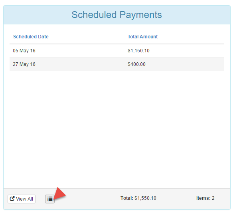
Task: Sort by Total Amount column header
Action: 143,37
